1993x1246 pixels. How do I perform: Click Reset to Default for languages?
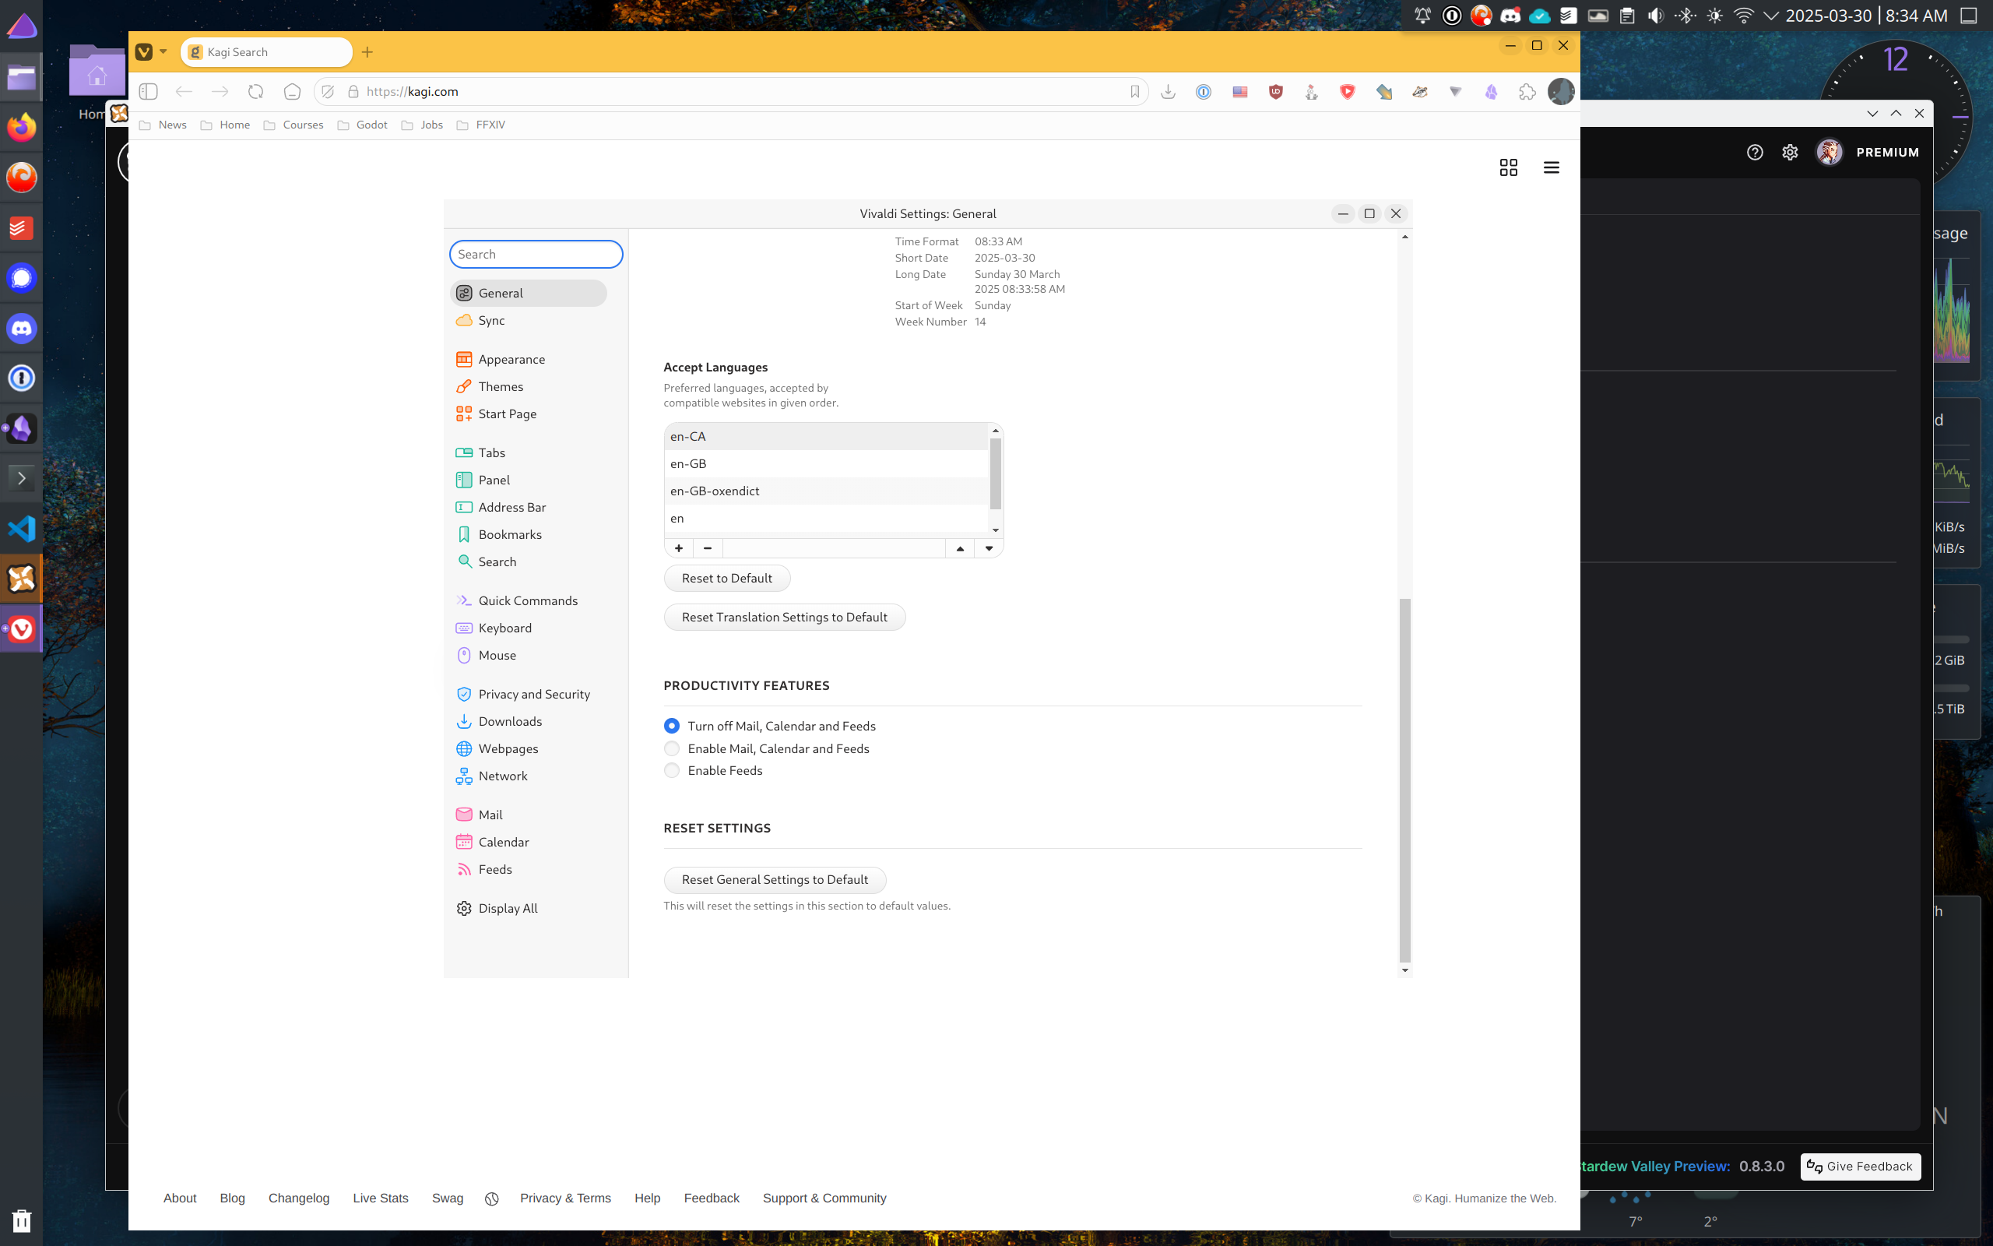click(x=727, y=579)
